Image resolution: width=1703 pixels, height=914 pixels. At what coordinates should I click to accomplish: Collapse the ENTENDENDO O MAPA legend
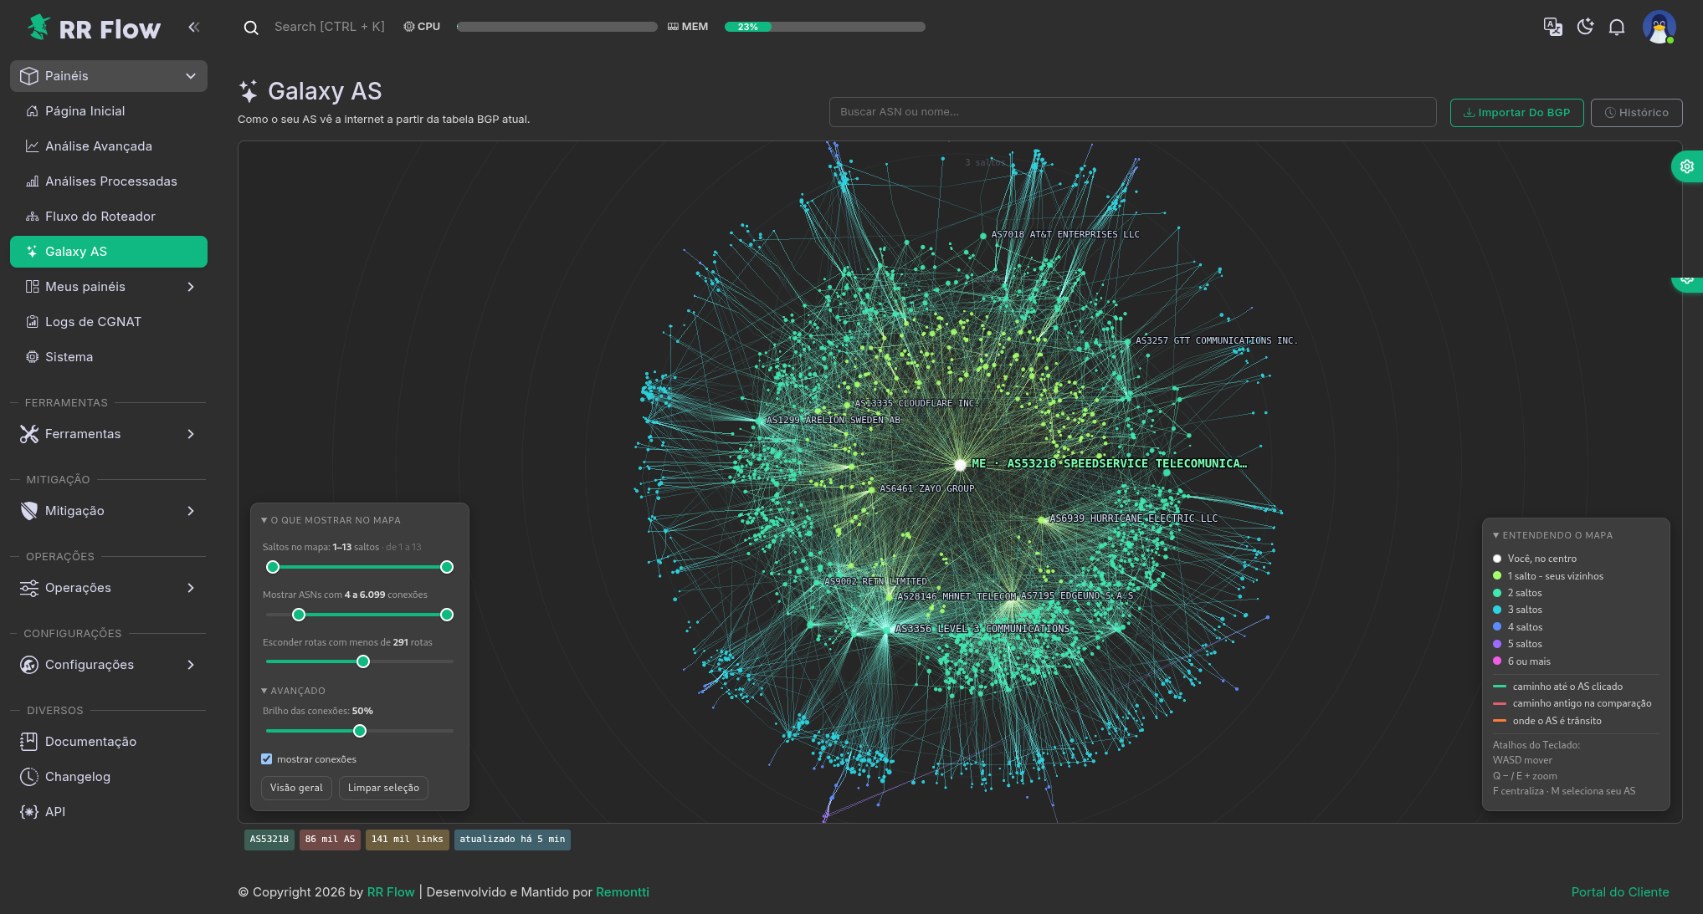[x=1552, y=535]
